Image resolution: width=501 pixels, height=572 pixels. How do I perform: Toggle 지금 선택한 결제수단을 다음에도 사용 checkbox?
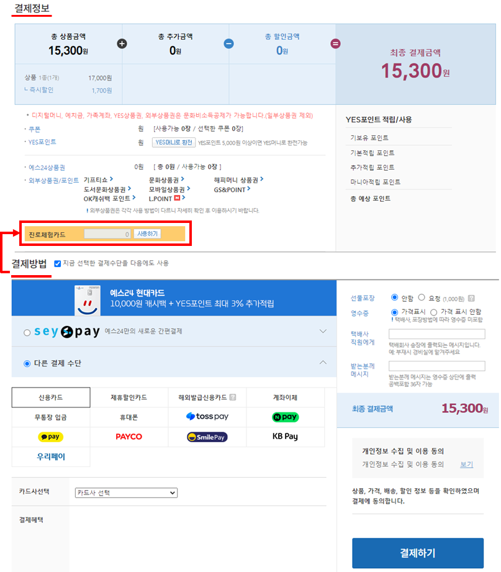pos(58,263)
